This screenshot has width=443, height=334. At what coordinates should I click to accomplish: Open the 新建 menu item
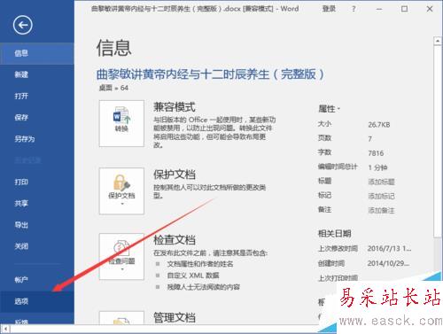pyautogui.click(x=37, y=74)
